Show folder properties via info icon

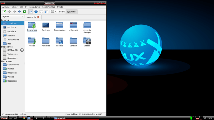pos(36,12)
